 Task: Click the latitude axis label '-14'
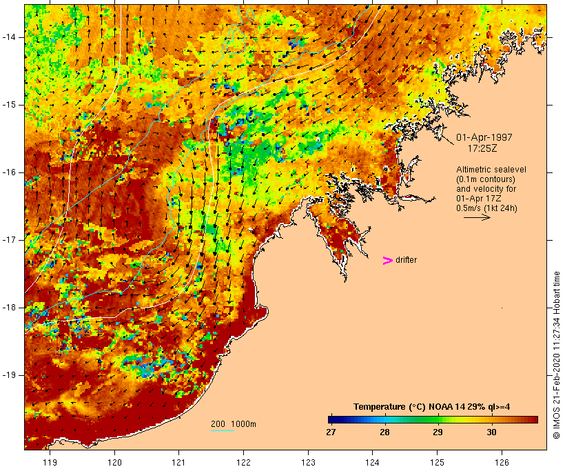pos(9,37)
